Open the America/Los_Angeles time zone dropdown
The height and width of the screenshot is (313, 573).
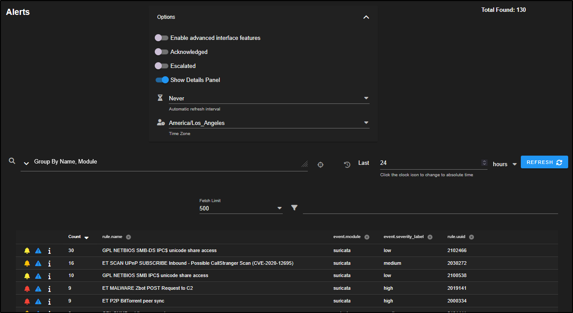(x=269, y=123)
